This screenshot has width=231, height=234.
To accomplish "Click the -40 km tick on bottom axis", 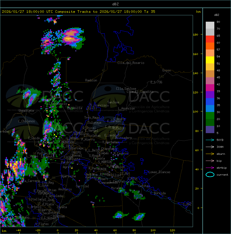I will (18, 230).
